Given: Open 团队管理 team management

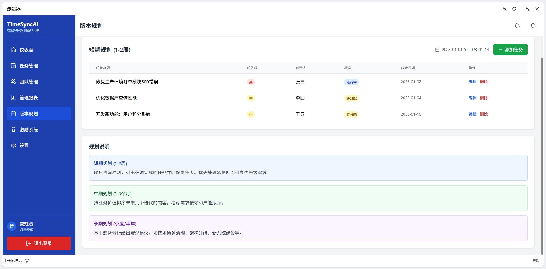Looking at the screenshot, I should pos(39,82).
